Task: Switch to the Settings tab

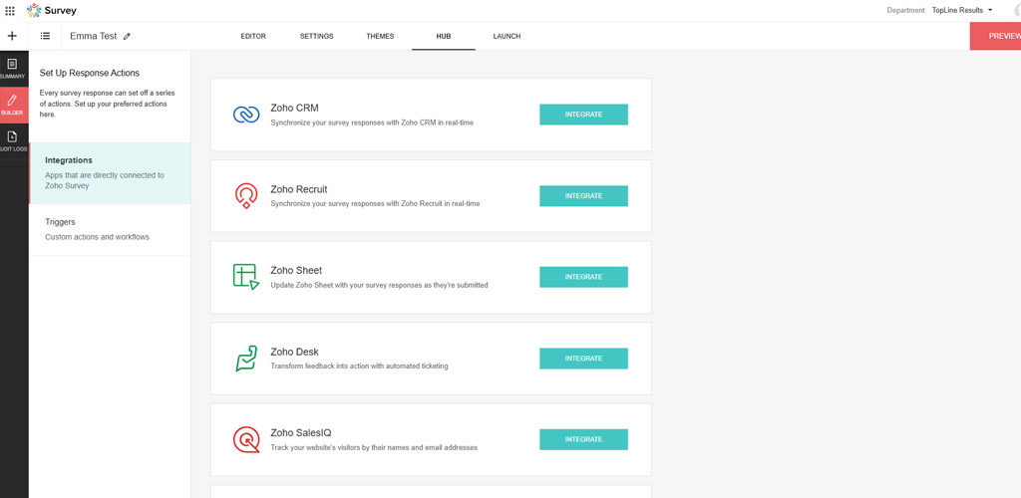Action: click(316, 37)
